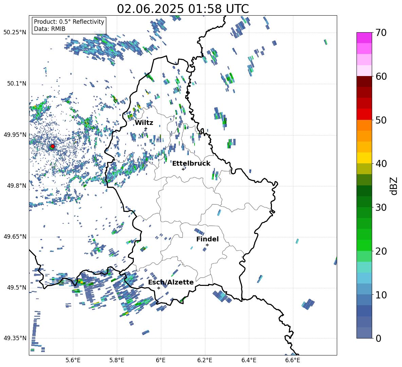
Task: Click the 49.8°N latitude label
Action: coord(16,186)
